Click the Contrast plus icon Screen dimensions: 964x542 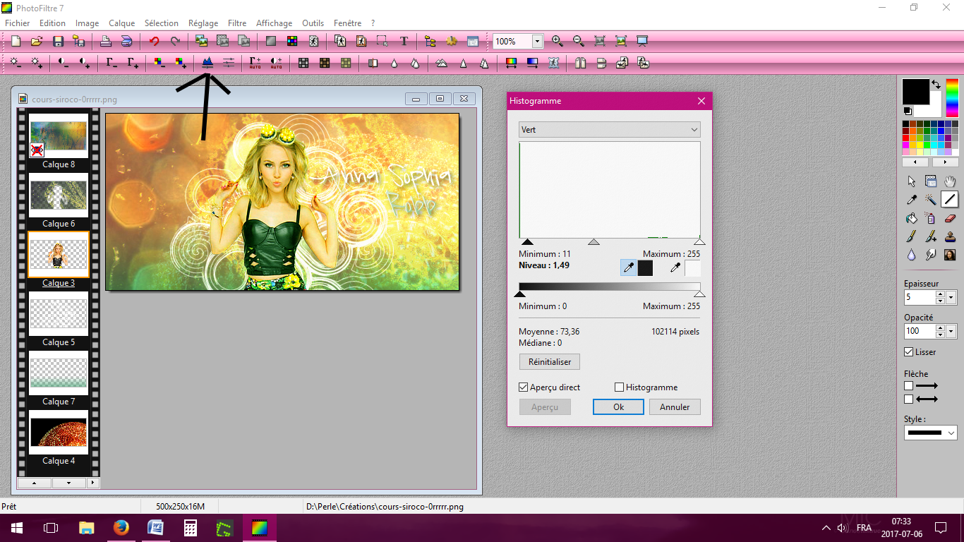click(x=85, y=63)
